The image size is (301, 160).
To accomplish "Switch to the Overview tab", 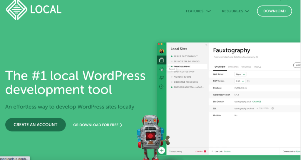I will (220, 67).
